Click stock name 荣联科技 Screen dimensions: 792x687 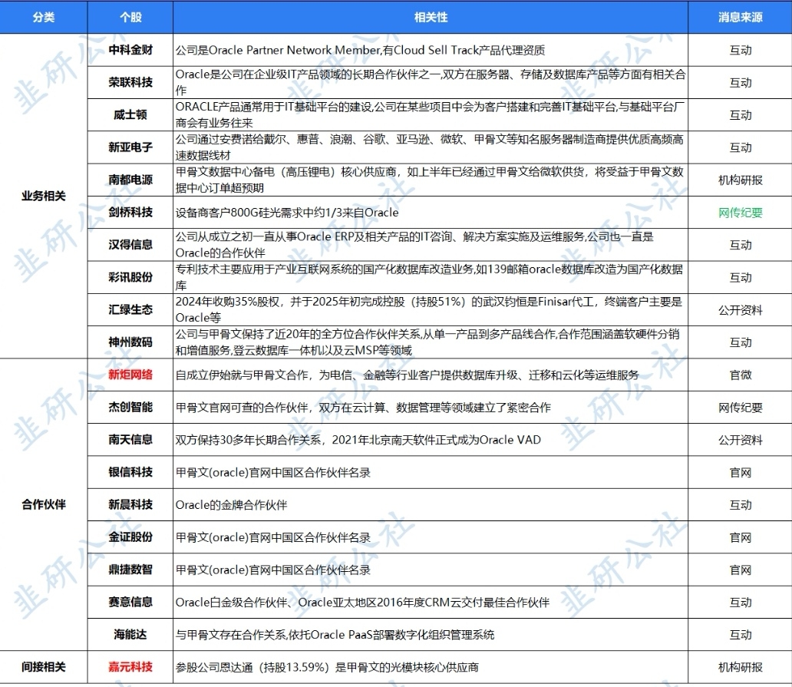(x=130, y=82)
